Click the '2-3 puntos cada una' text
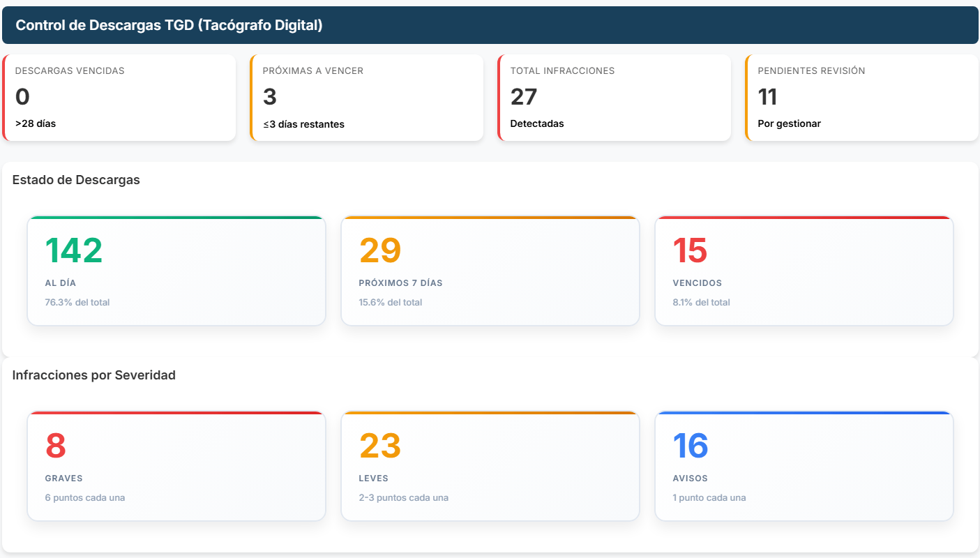Viewport: 980px width, 558px height. (x=404, y=498)
